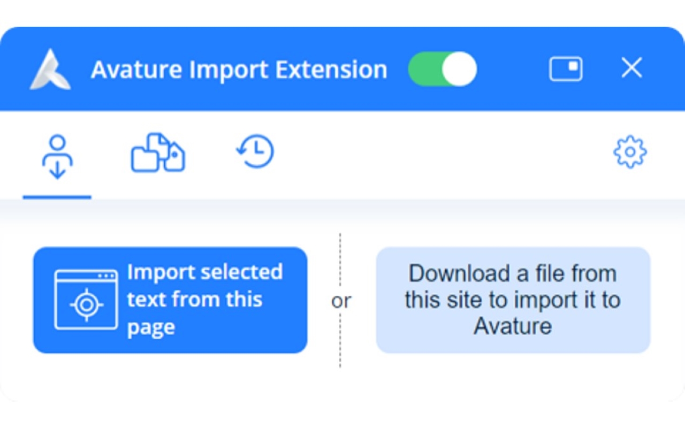Select the clock history icon
685x428 pixels.
tap(255, 152)
